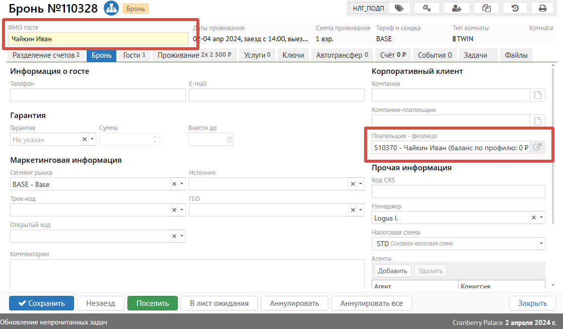Click the Сохранить button
Screen dimensions: 563x329
tap(41, 303)
